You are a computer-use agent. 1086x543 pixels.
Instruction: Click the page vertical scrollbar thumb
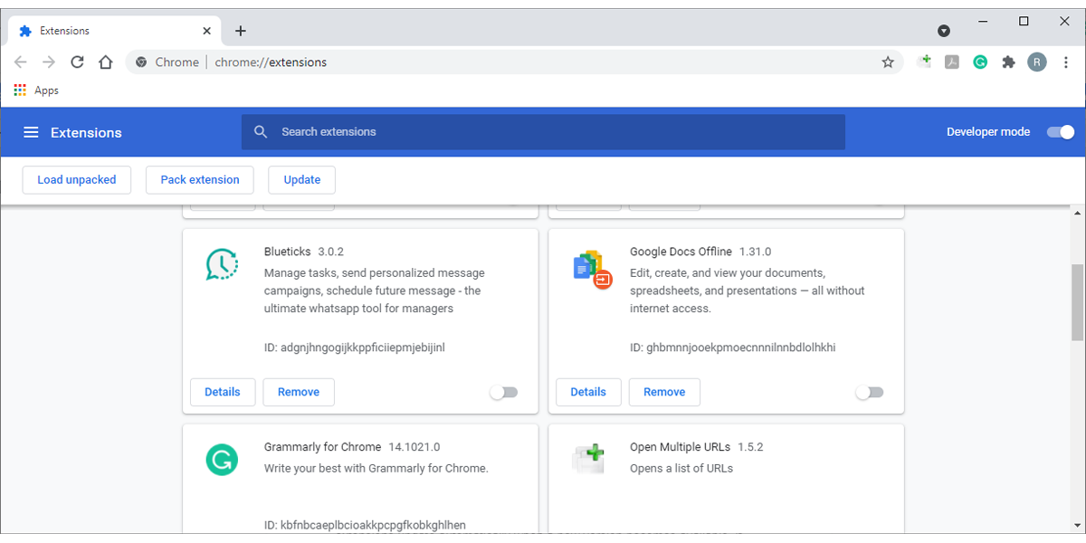tap(1078, 301)
